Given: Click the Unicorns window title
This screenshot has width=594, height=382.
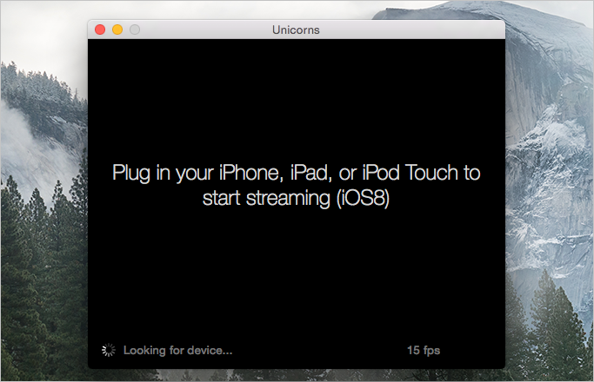Looking at the screenshot, I should pyautogui.click(x=296, y=30).
